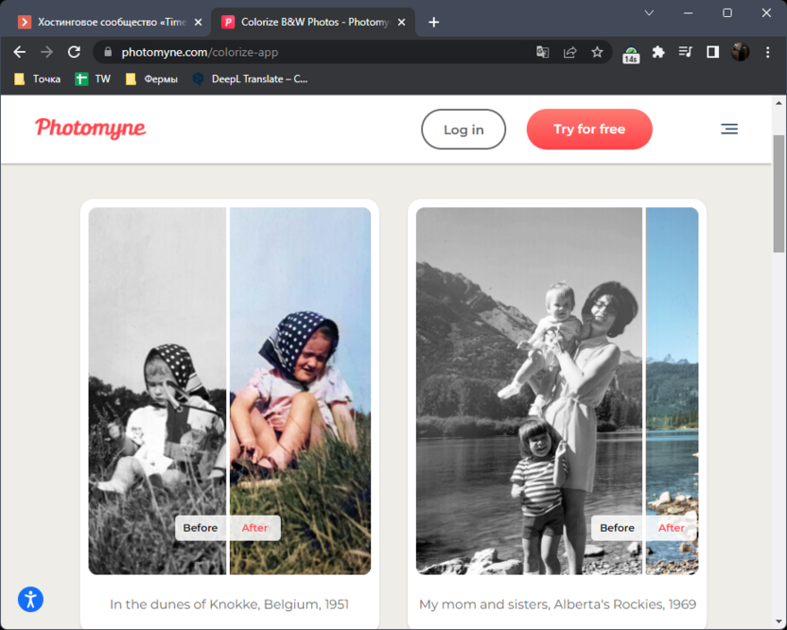
Task: Open the Google Translate page icon
Action: tap(543, 52)
